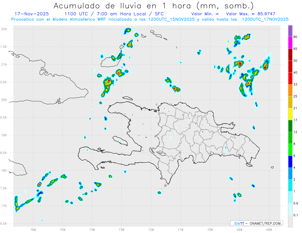Click the magenta legend swatch between 65 and 80
302x233 pixels.
(x=290, y=43)
